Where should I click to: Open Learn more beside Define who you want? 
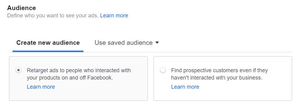(114, 16)
